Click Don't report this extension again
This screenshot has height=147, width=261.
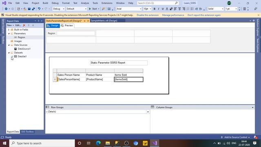204,15
